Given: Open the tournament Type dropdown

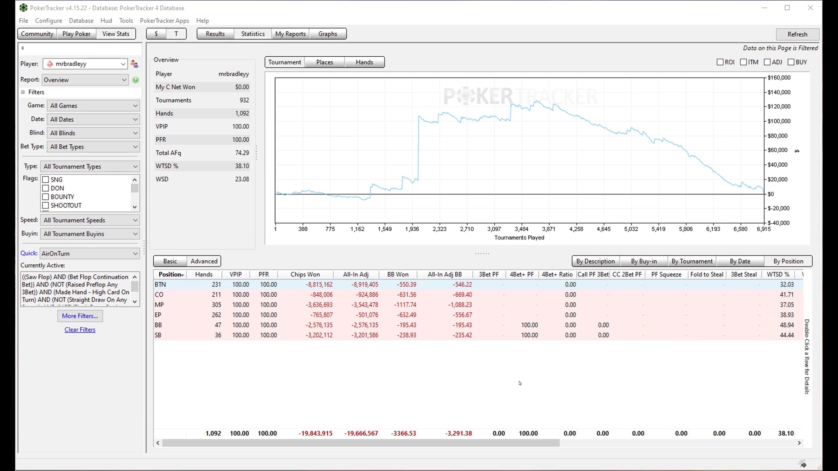Looking at the screenshot, I should (x=90, y=167).
